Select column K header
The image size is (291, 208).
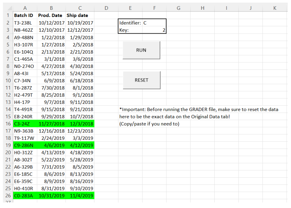(275, 7)
